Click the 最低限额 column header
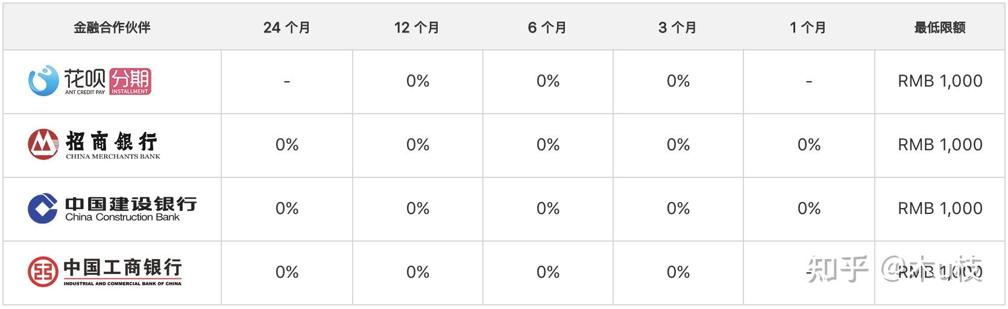1008x309 pixels. click(x=939, y=27)
